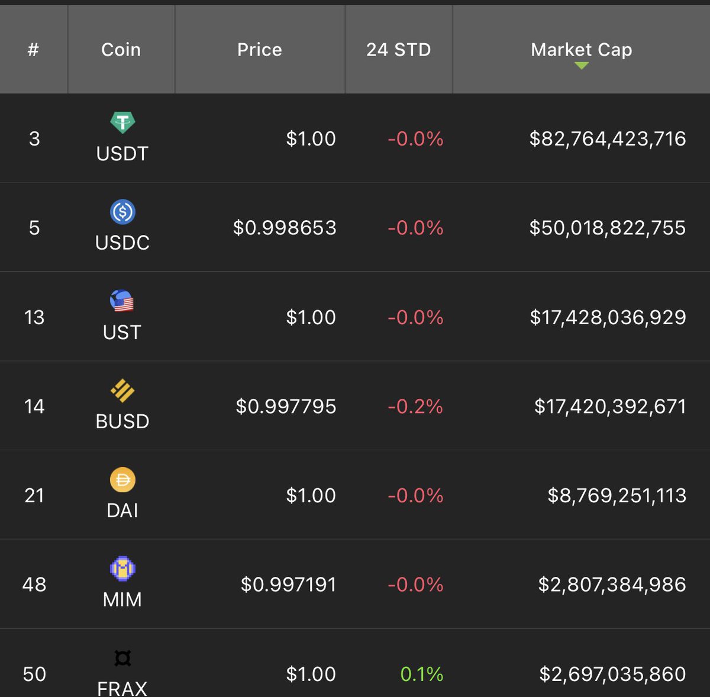Open the MIM row rank number 48
The width and height of the screenshot is (710, 697).
tap(34, 585)
